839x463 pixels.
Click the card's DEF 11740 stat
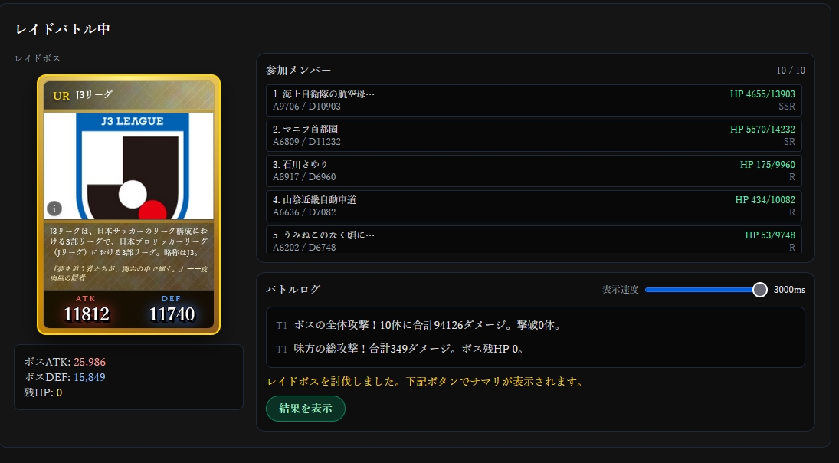pyautogui.click(x=172, y=308)
